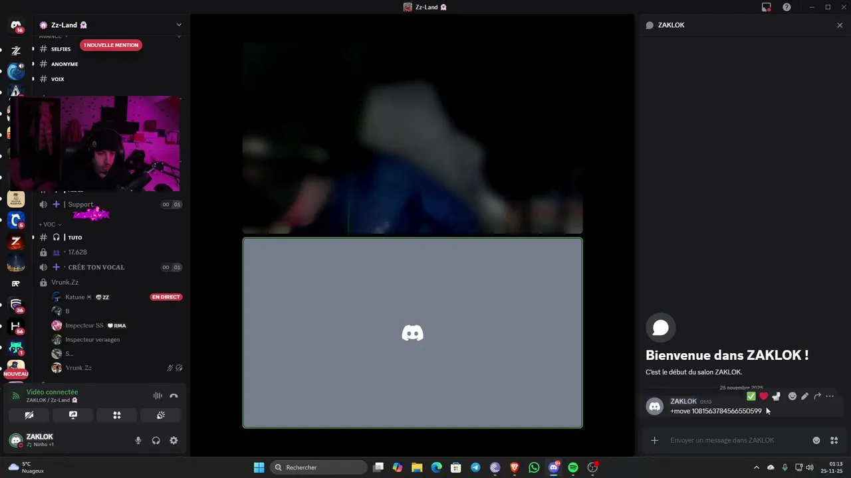This screenshot has height=478, width=851.
Task: Jump to 1 NOUVELLE MENTION badge
Action: coord(111,45)
